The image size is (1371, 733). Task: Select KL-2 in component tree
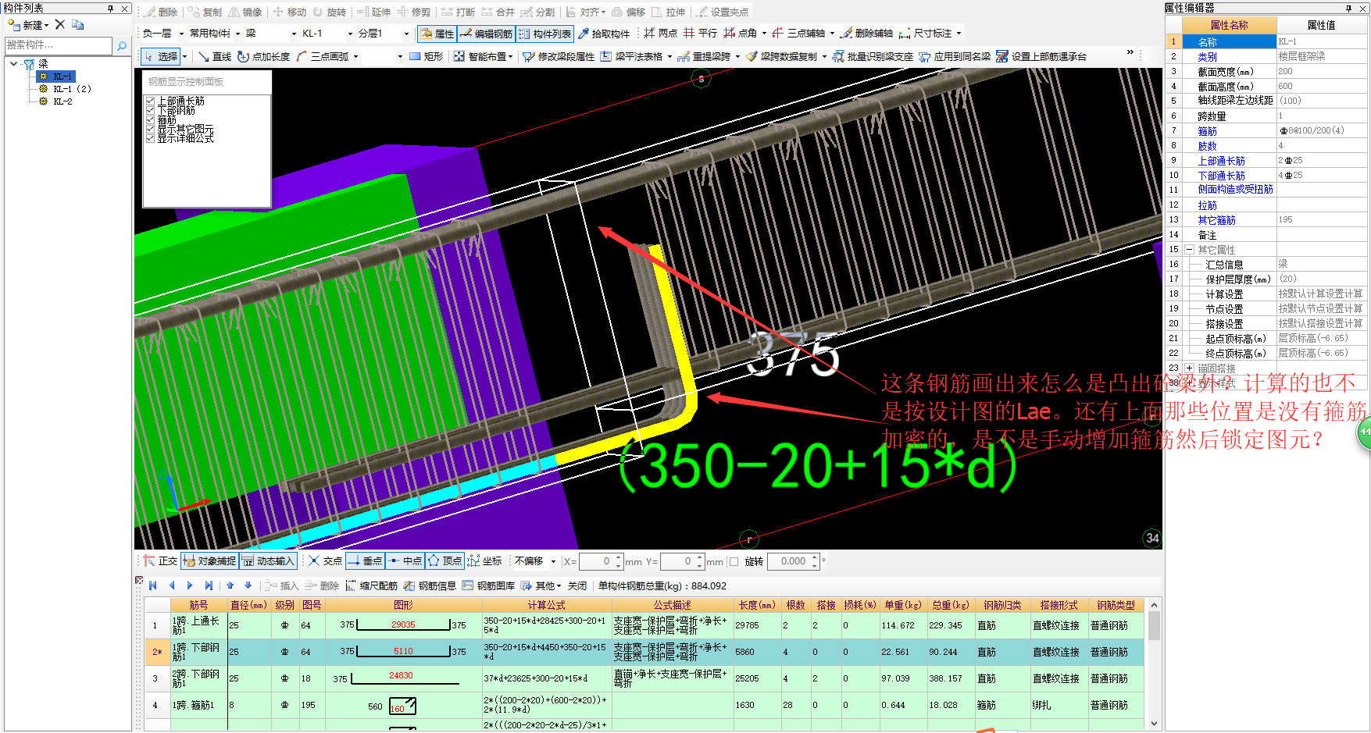point(62,101)
